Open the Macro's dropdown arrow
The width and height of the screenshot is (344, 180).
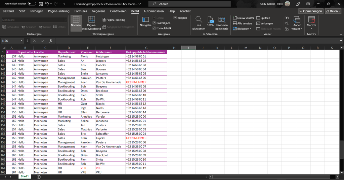click(x=311, y=29)
